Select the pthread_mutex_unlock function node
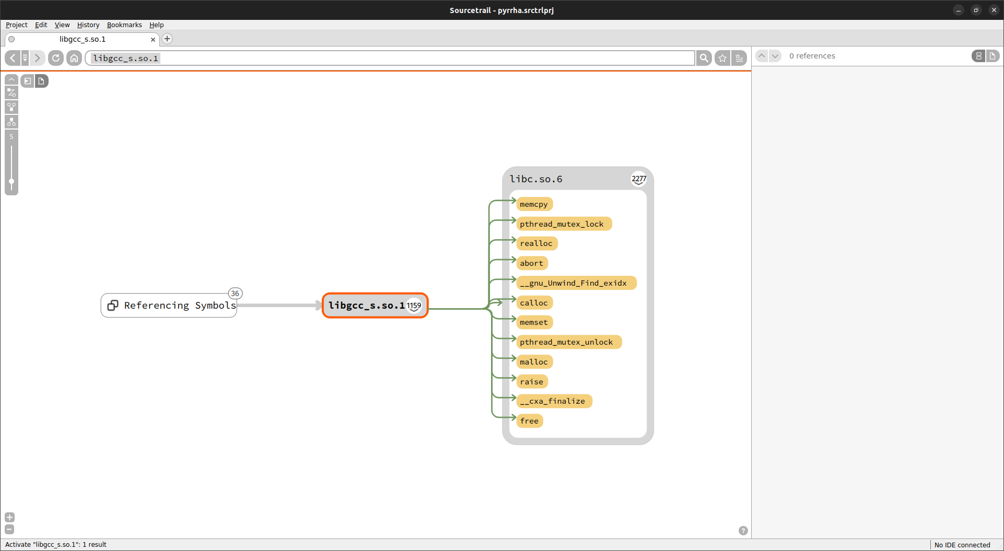 (566, 342)
